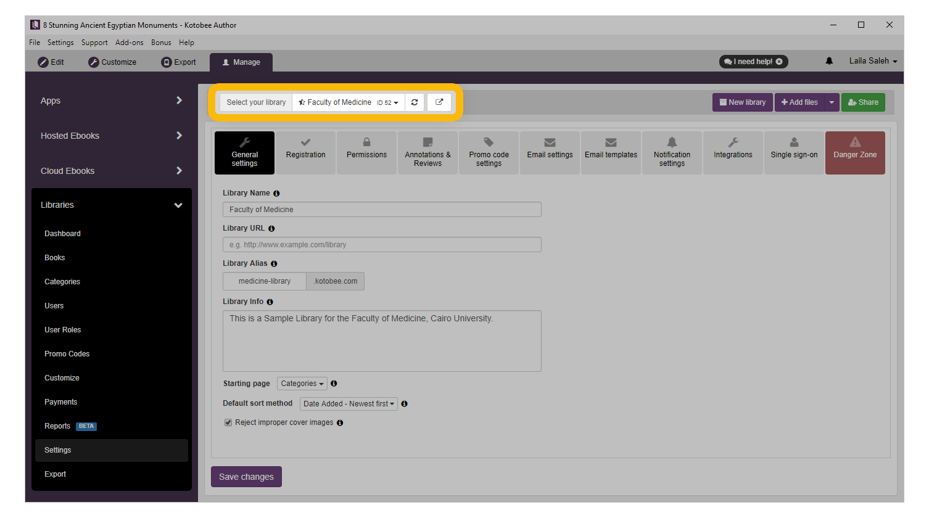
Task: Click Library Alias info icon
Action: tap(274, 264)
